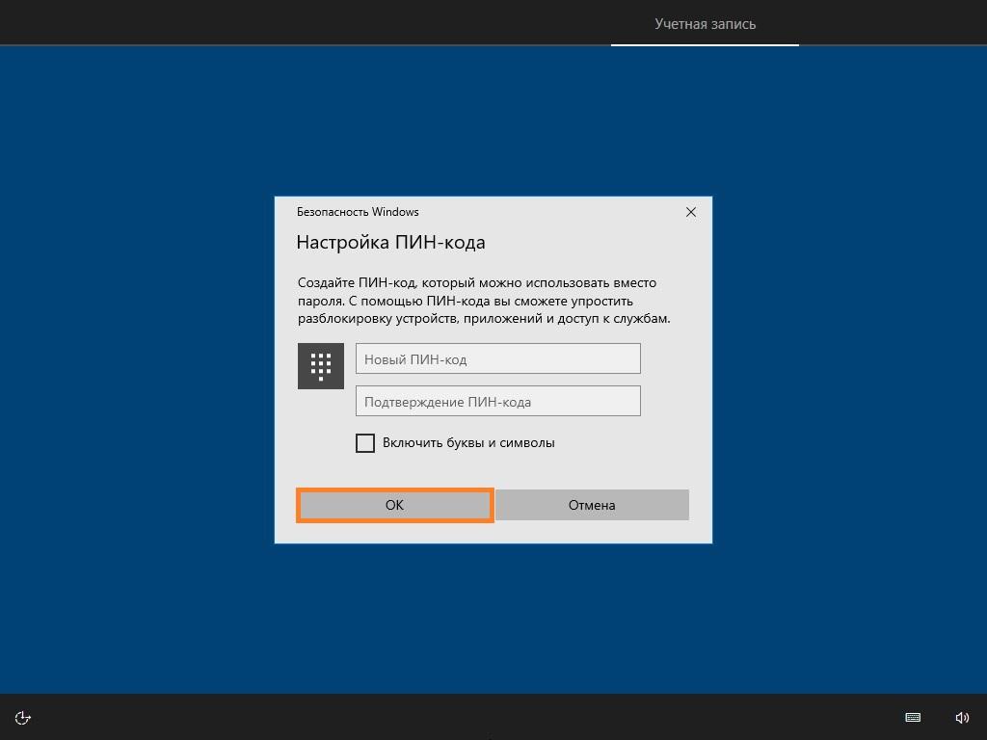Image resolution: width=987 pixels, height=740 pixels.
Task: Focus the Новый ПИН-код field
Action: 498,358
